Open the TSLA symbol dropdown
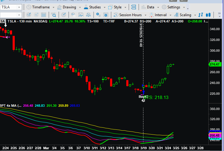The height and width of the screenshot is (151, 224). pos(19,7)
